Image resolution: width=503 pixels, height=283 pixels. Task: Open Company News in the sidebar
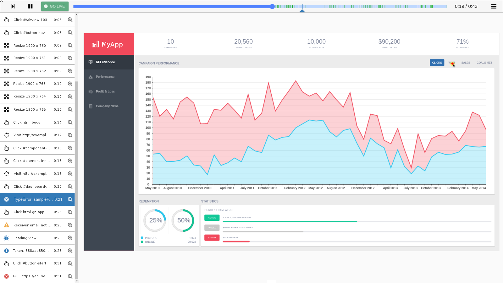point(107,106)
